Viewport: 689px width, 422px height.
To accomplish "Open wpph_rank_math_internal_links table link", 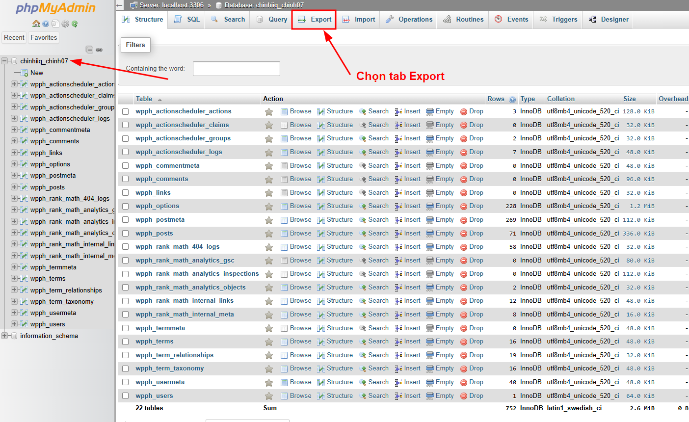I will tap(185, 301).
